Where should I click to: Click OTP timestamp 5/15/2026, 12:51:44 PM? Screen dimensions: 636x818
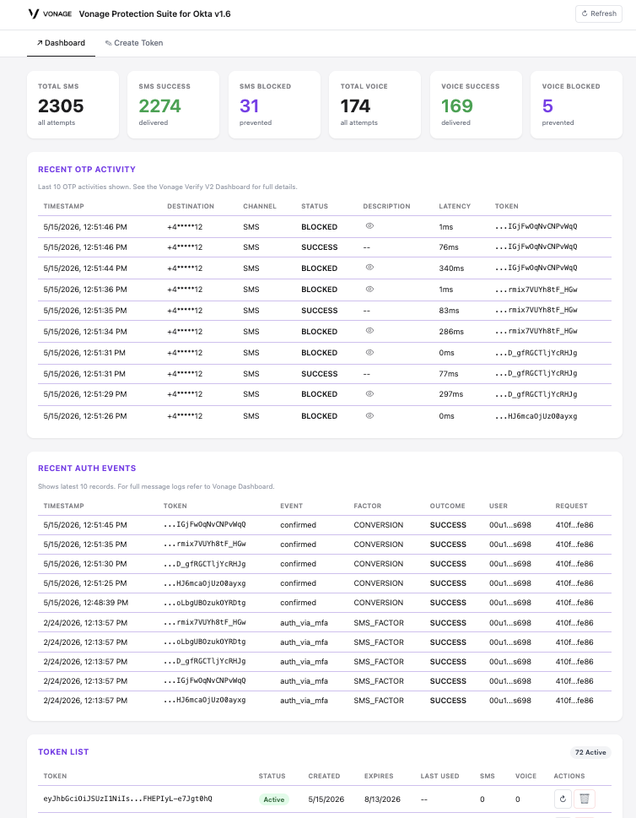click(85, 268)
